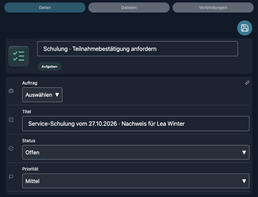Click the link chain icon beside Auftrag

click(247, 83)
